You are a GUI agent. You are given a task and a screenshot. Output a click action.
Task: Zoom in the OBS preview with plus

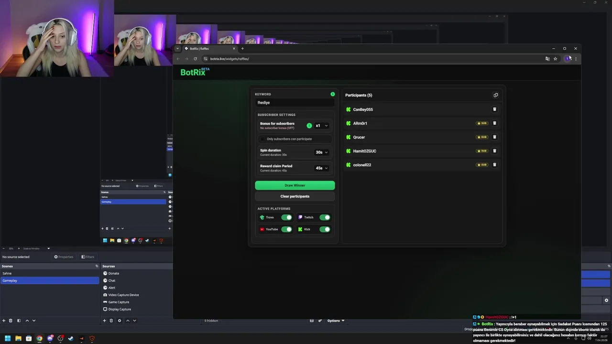18,248
